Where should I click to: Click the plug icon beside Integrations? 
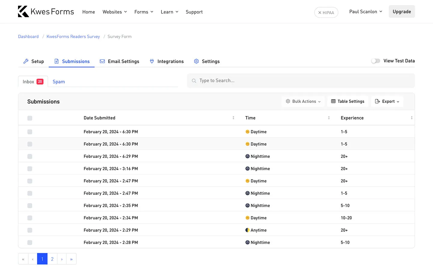click(x=152, y=61)
